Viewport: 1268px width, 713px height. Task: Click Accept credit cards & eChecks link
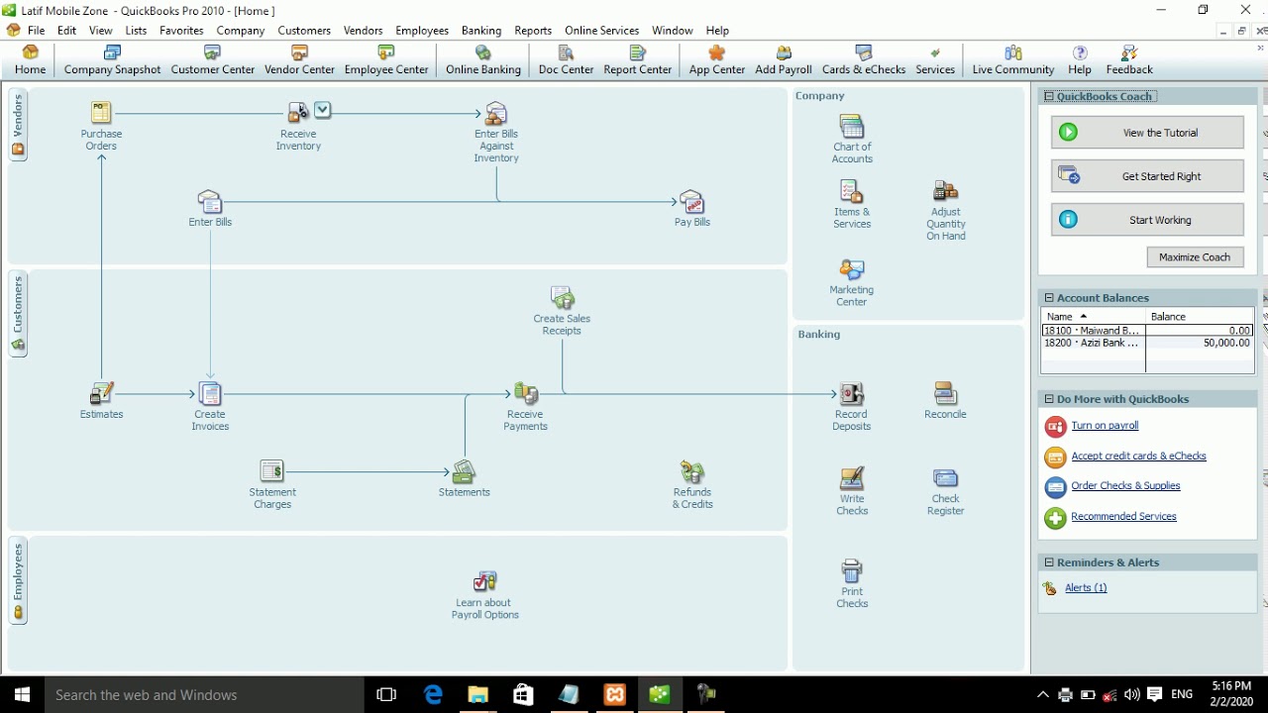tap(1138, 457)
